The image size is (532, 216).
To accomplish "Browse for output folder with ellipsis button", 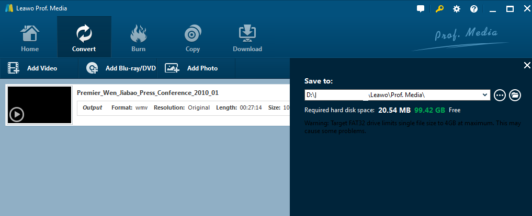I will [x=500, y=95].
